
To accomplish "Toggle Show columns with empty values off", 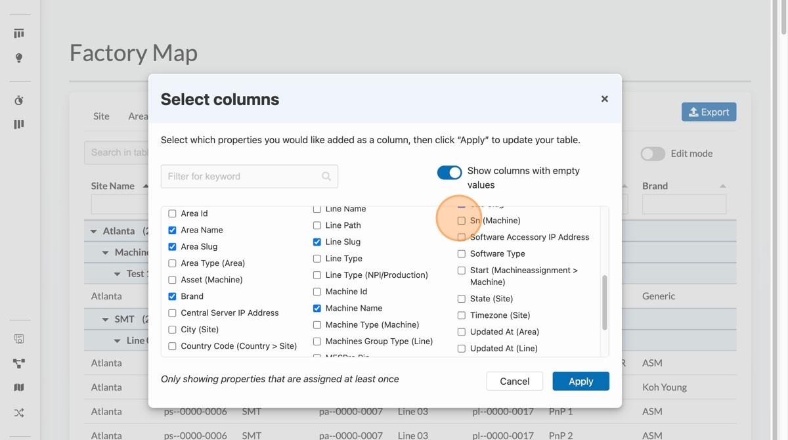I will pyautogui.click(x=449, y=171).
